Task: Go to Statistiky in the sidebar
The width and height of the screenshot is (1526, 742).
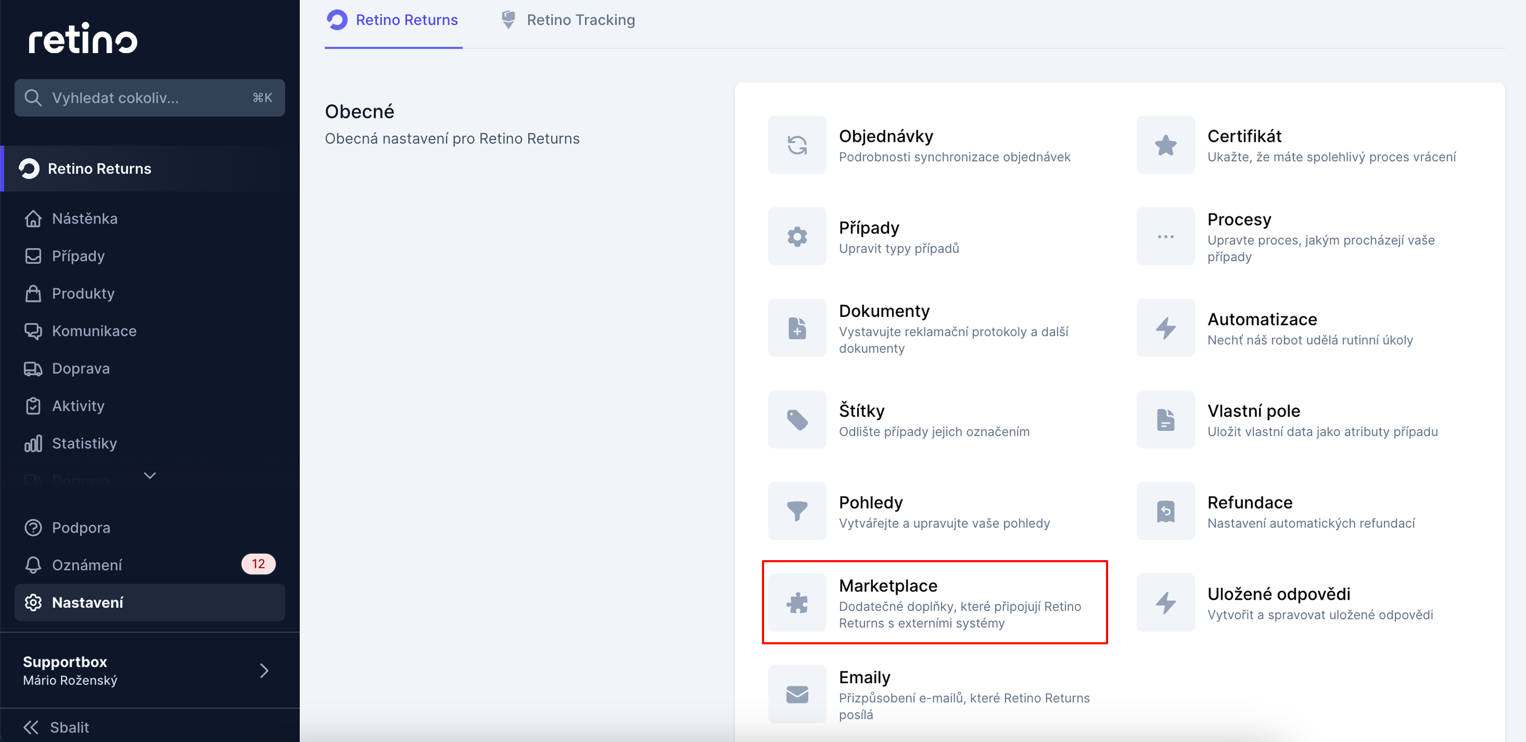Action: click(x=150, y=443)
